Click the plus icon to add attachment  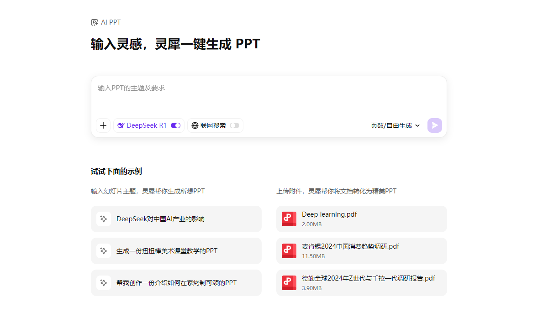pos(103,125)
